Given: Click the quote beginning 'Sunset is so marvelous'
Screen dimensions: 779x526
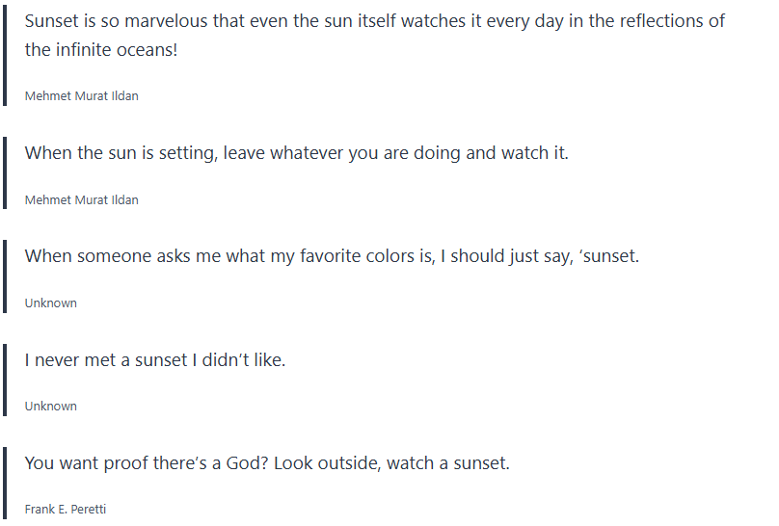Looking at the screenshot, I should point(374,21).
